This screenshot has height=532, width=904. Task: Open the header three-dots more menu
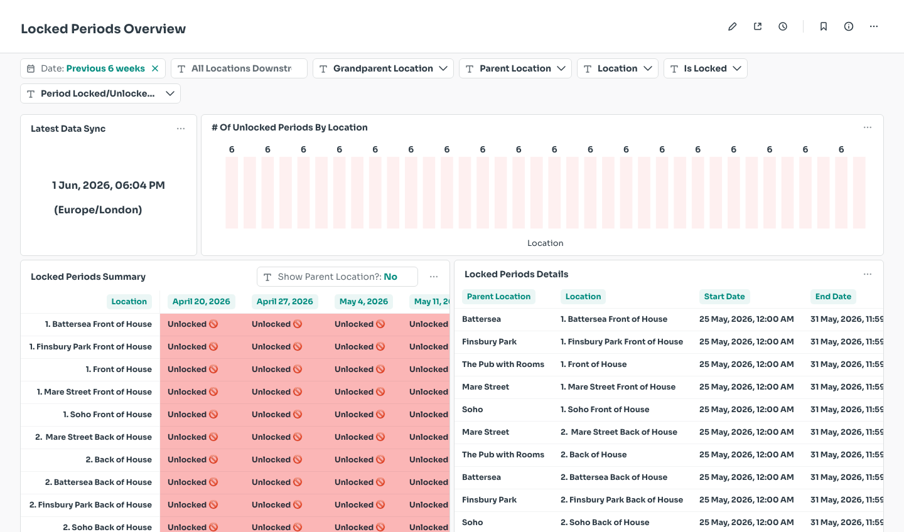click(x=874, y=26)
